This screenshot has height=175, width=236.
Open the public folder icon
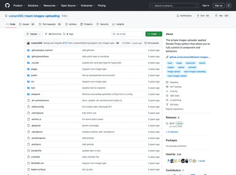tap(28, 76)
